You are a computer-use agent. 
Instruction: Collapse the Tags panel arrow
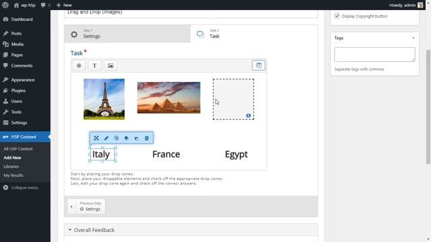pyautogui.click(x=413, y=38)
